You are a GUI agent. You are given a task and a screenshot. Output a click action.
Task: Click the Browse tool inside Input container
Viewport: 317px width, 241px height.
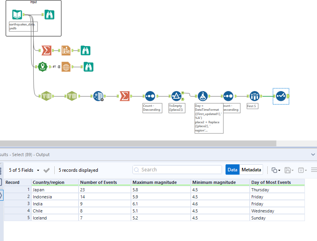point(49,14)
